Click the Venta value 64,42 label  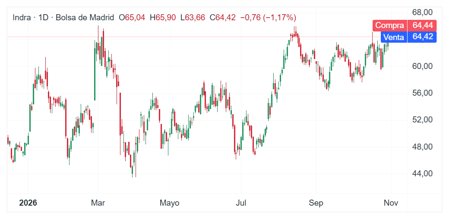422,37
